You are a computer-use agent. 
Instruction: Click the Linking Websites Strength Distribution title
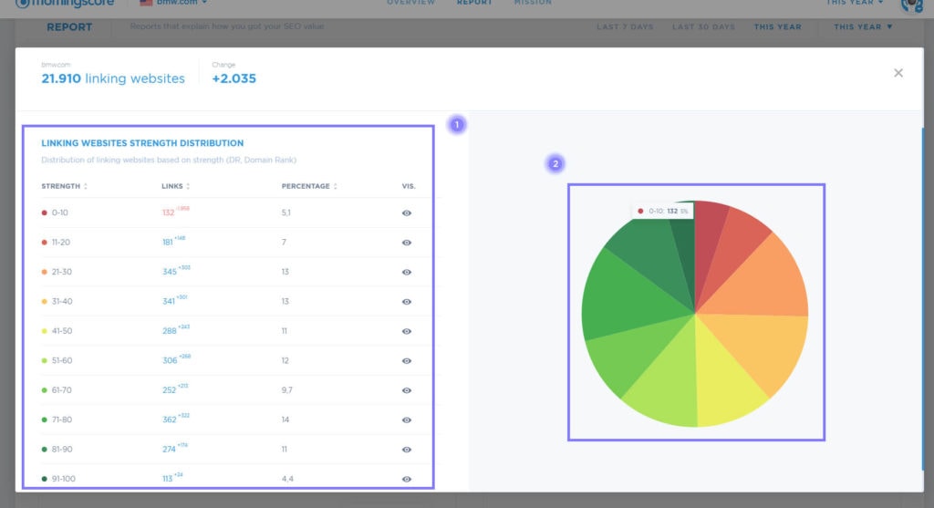pyautogui.click(x=142, y=143)
